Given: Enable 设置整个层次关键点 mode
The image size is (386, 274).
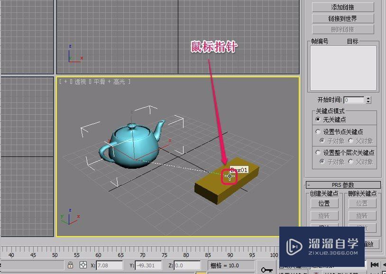Looking at the screenshot, I should click(318, 152).
